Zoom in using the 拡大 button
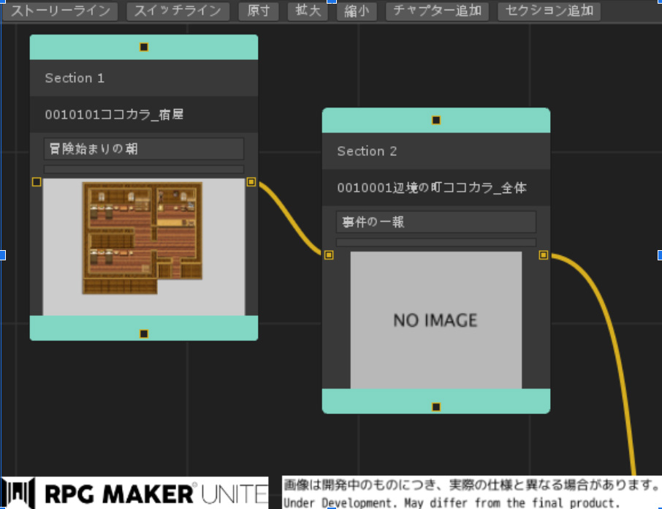Screen dimensions: 662x509 [308, 11]
